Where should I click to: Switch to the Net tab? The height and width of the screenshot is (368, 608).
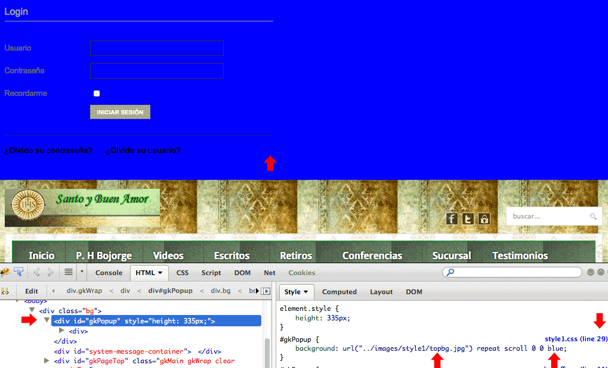click(x=270, y=273)
